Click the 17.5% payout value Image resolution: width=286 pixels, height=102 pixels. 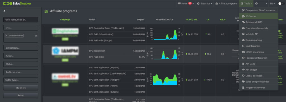[x=142, y=57]
